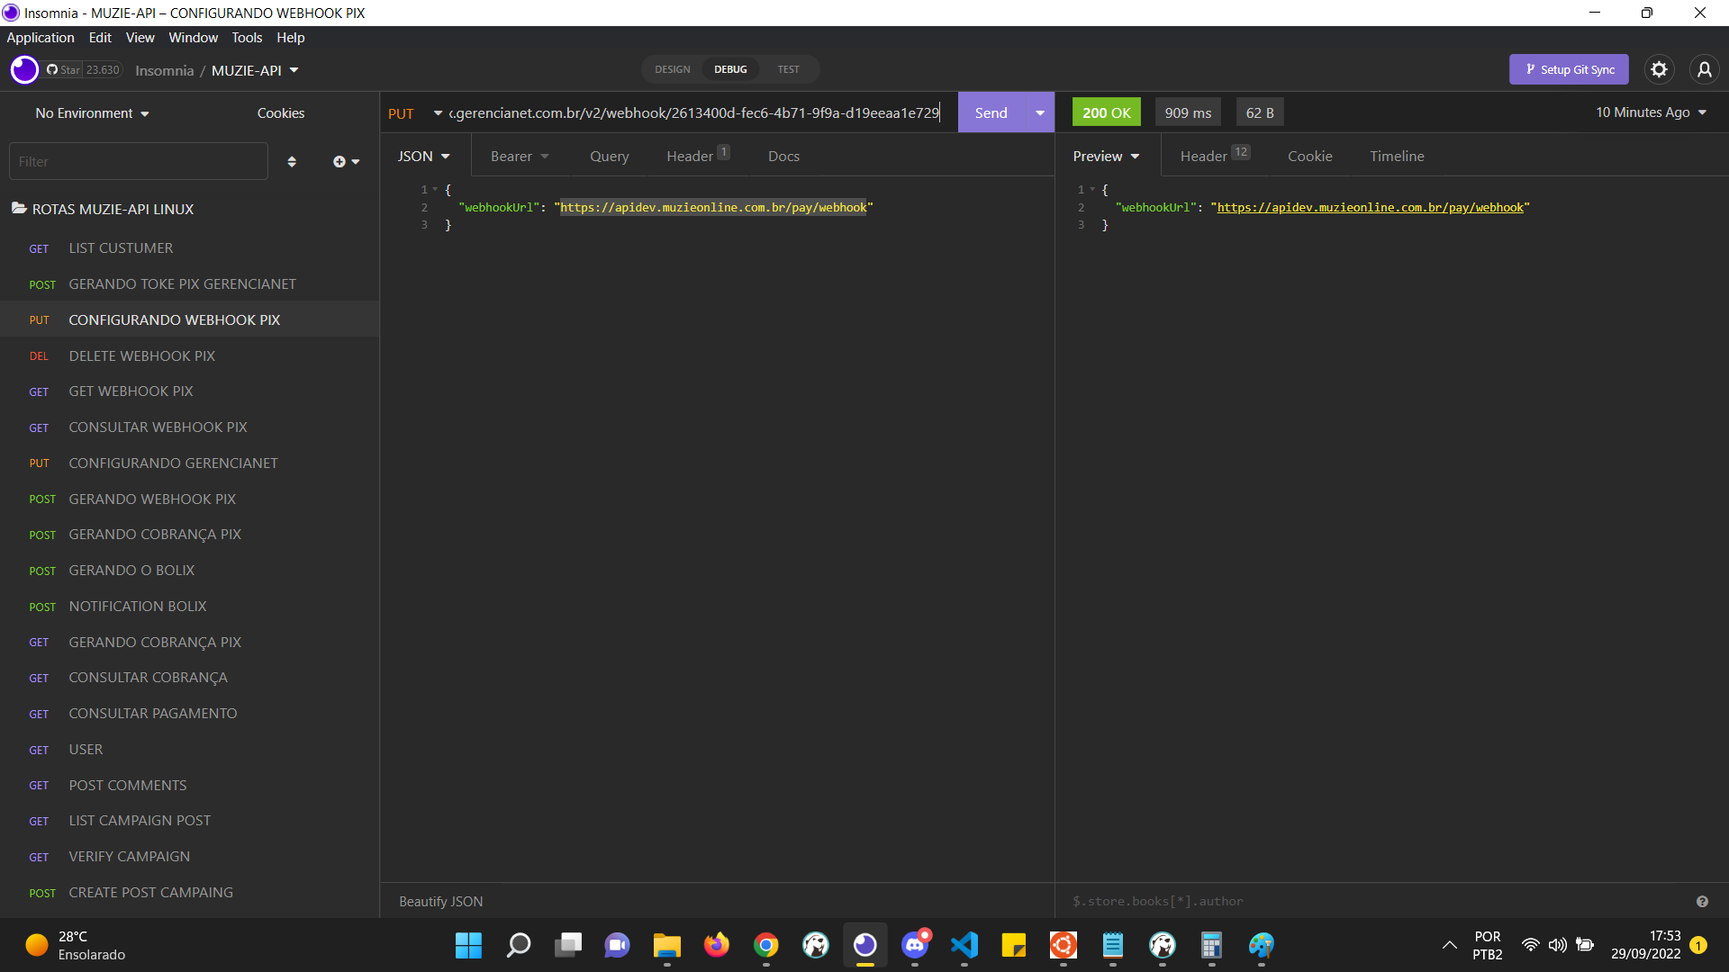Select the request Header tab

click(x=698, y=156)
